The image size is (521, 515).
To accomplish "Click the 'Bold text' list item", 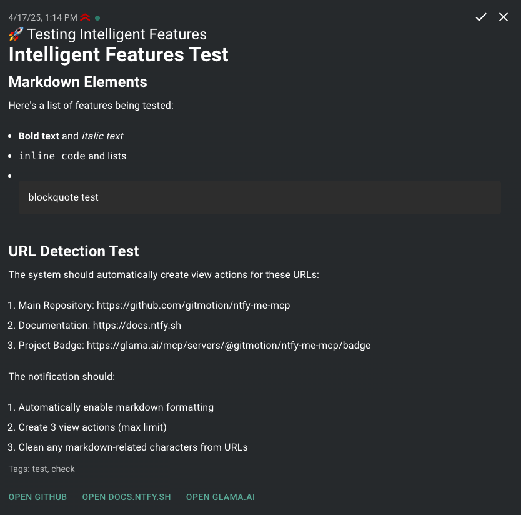I will pos(39,136).
